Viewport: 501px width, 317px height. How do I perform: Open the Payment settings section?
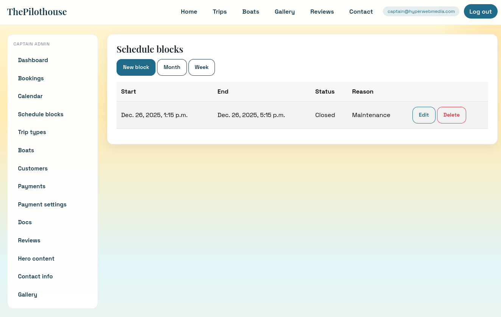click(42, 205)
